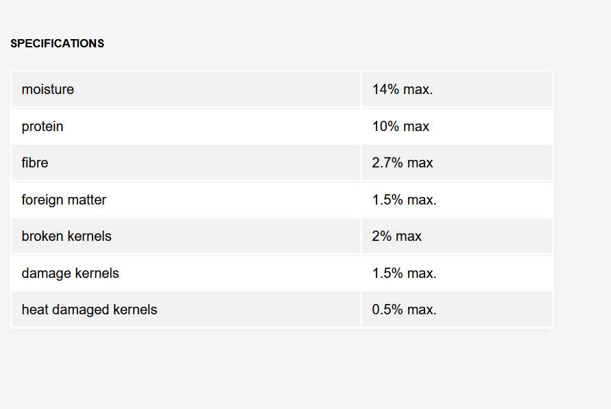Viewport: 611px width, 409px height.
Task: Click damage kernels' 1.5% max. value
Action: 405,273
